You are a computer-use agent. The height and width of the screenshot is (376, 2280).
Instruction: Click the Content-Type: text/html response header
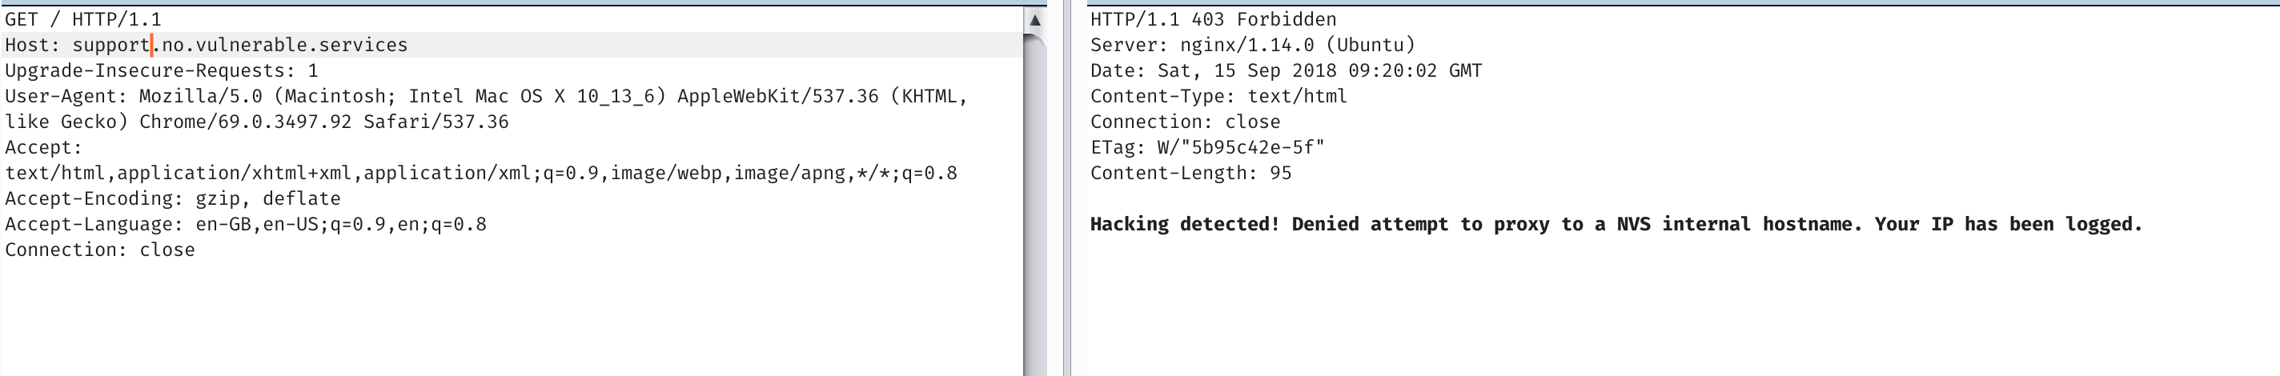[1218, 97]
